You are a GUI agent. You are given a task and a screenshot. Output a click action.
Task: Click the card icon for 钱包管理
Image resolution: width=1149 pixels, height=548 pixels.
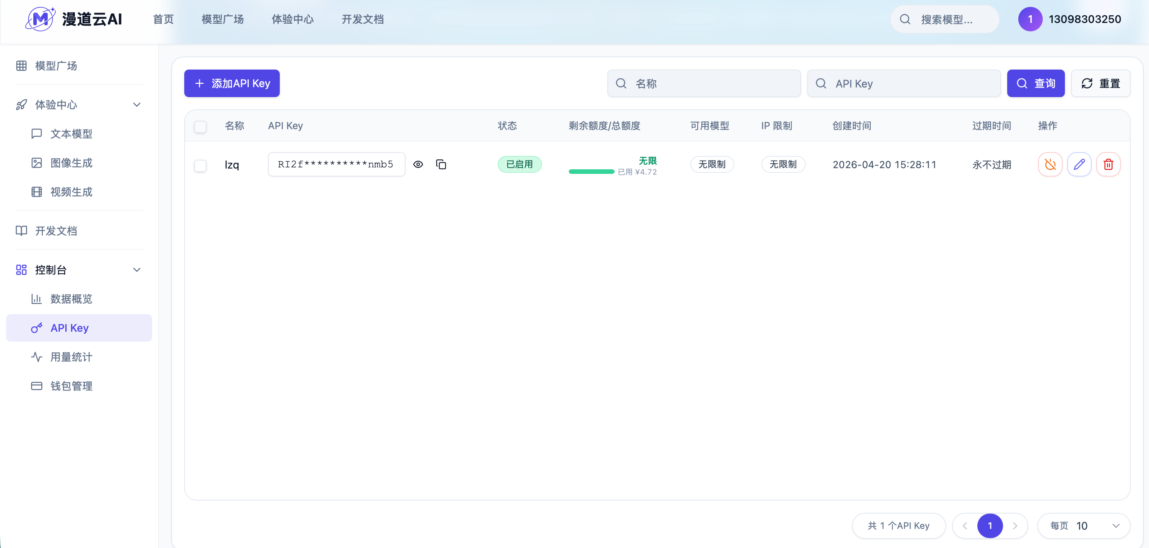pos(37,386)
